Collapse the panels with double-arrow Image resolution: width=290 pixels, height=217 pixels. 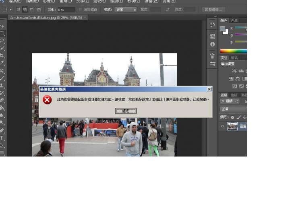(x=215, y=16)
